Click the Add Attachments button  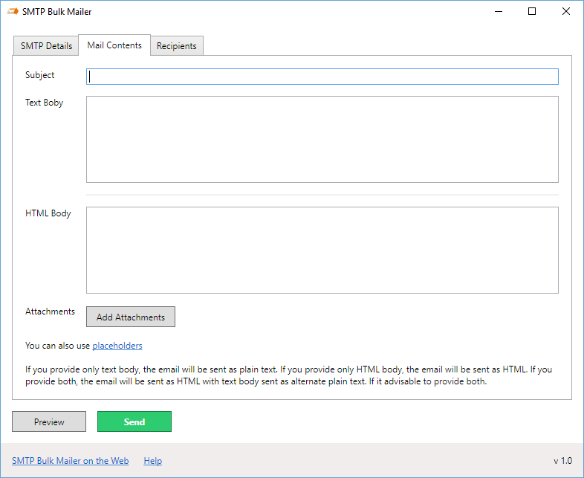point(131,317)
